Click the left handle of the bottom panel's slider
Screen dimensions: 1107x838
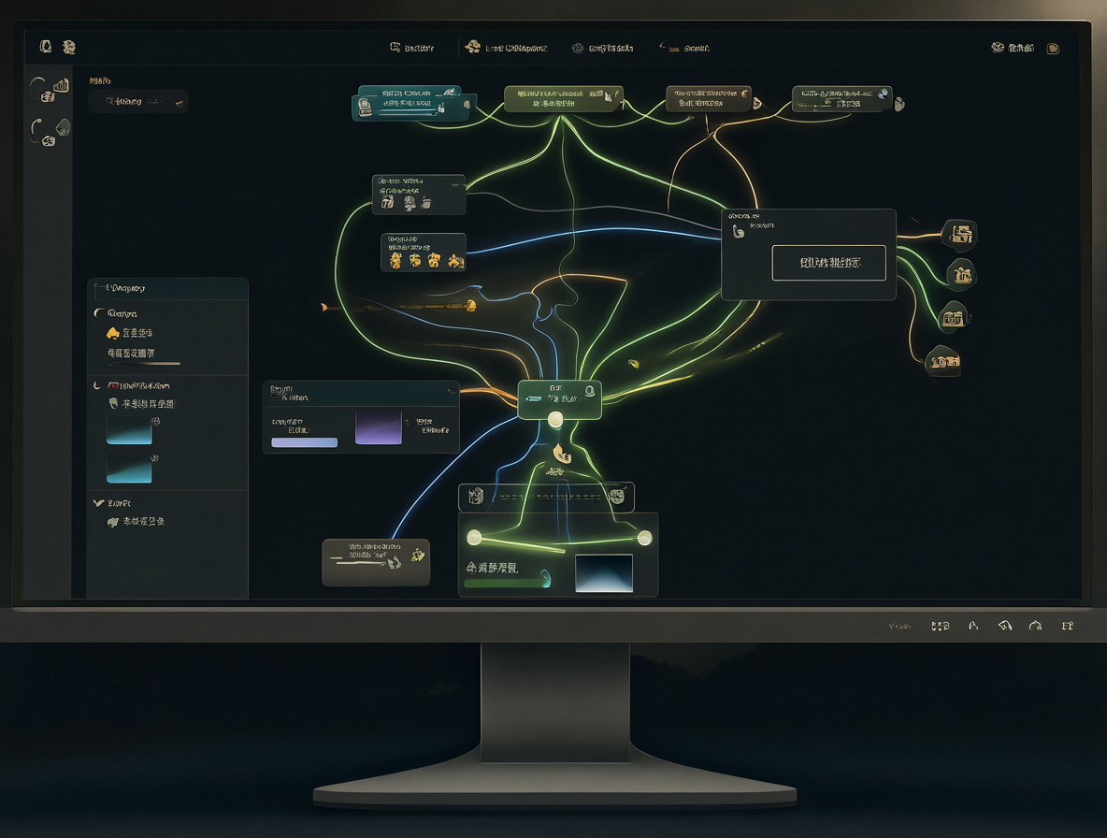point(474,538)
